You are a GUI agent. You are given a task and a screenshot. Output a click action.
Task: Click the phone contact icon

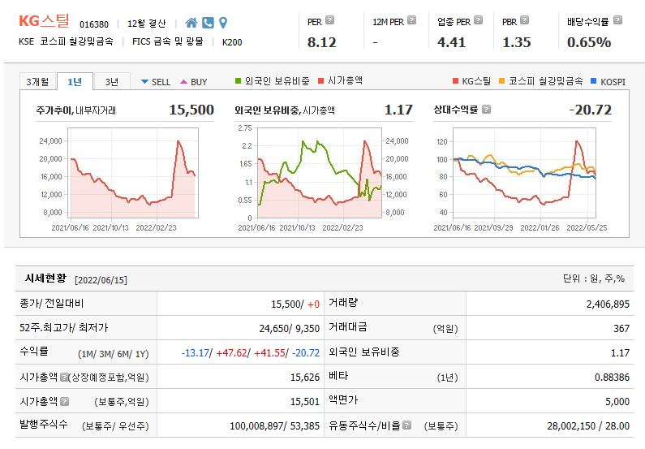pos(208,23)
